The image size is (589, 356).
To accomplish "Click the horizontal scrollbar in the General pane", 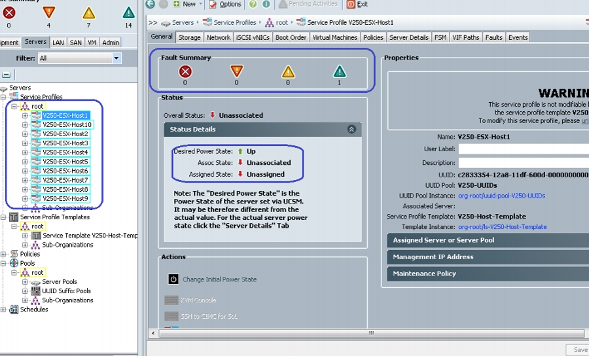I will 371,333.
